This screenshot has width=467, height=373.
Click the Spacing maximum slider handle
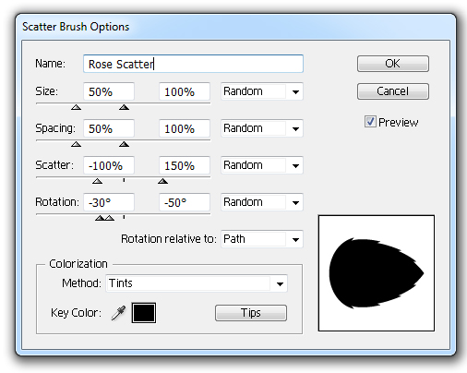(124, 144)
